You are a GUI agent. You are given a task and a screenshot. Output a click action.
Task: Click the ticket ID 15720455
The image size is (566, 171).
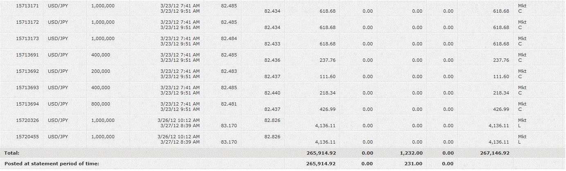point(27,137)
